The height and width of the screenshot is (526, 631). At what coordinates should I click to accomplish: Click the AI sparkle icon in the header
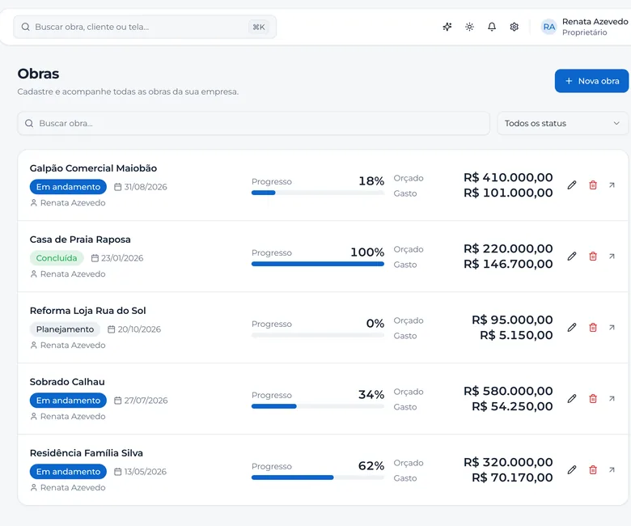[x=447, y=27]
